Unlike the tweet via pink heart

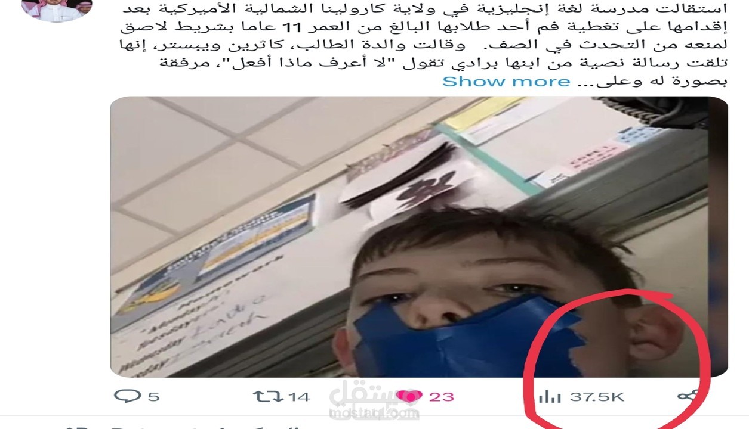409,396
